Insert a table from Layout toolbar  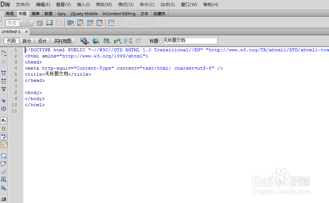tap(111, 23)
